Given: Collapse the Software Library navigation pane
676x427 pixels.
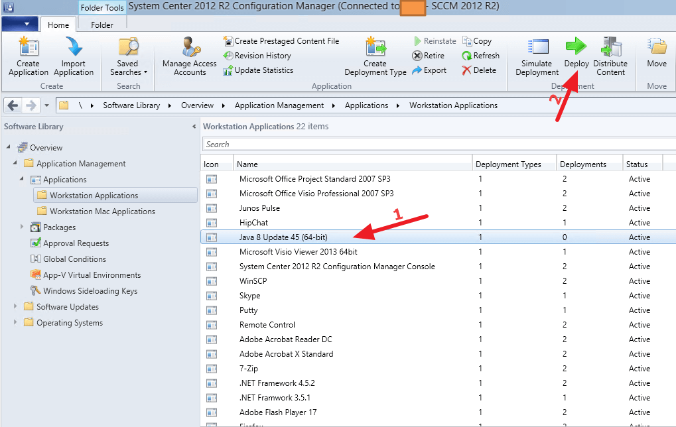Looking at the screenshot, I should click(x=194, y=127).
